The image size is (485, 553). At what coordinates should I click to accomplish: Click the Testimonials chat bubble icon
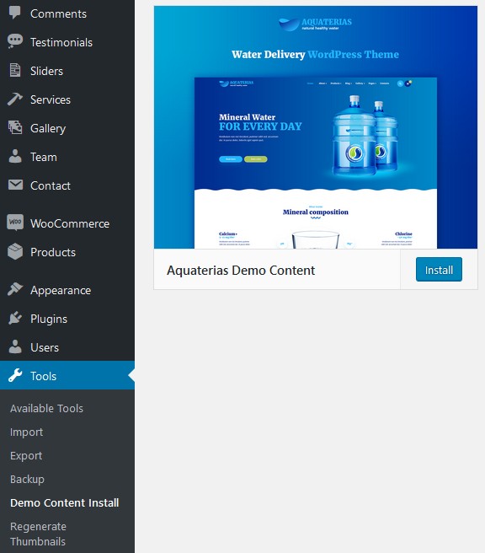15,41
